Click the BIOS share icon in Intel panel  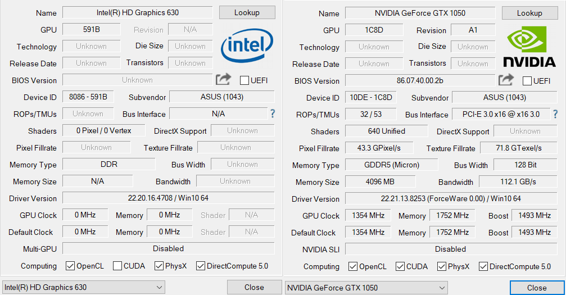click(223, 80)
